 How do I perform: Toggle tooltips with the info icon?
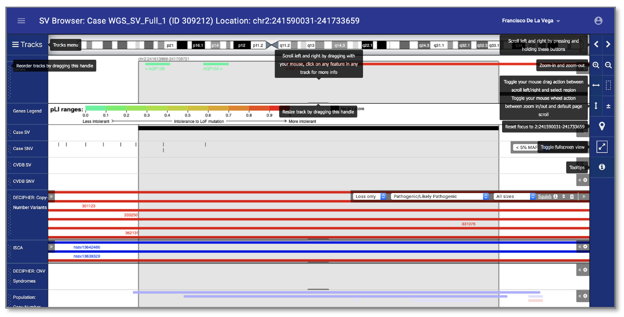(x=602, y=167)
